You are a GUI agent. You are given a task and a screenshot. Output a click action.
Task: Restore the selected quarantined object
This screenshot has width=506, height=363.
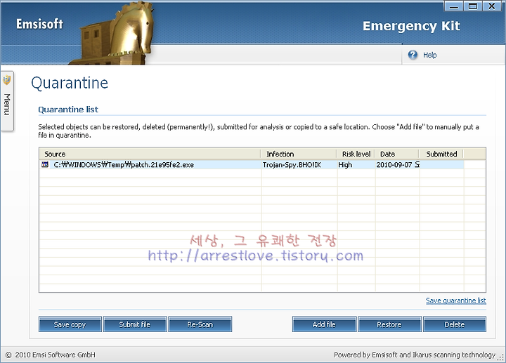[389, 324]
